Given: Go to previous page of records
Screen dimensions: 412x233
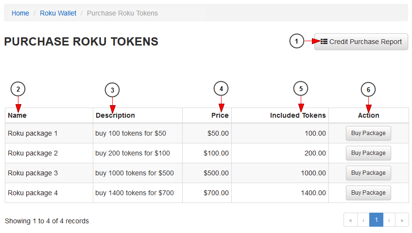Looking at the screenshot, I should (x=363, y=220).
